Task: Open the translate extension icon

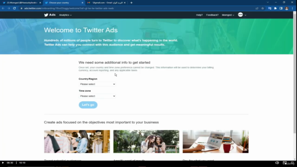Action: pos(270,8)
